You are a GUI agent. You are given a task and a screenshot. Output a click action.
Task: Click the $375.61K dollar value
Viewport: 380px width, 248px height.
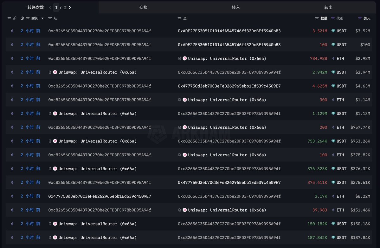pyautogui.click(x=360, y=182)
